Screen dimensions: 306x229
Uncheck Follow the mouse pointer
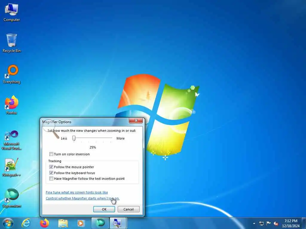pos(51,167)
